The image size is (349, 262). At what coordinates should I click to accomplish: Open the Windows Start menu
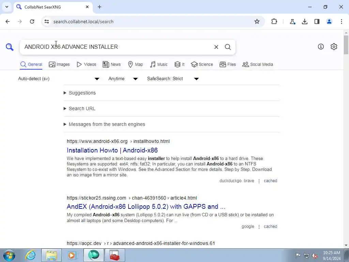(9, 255)
